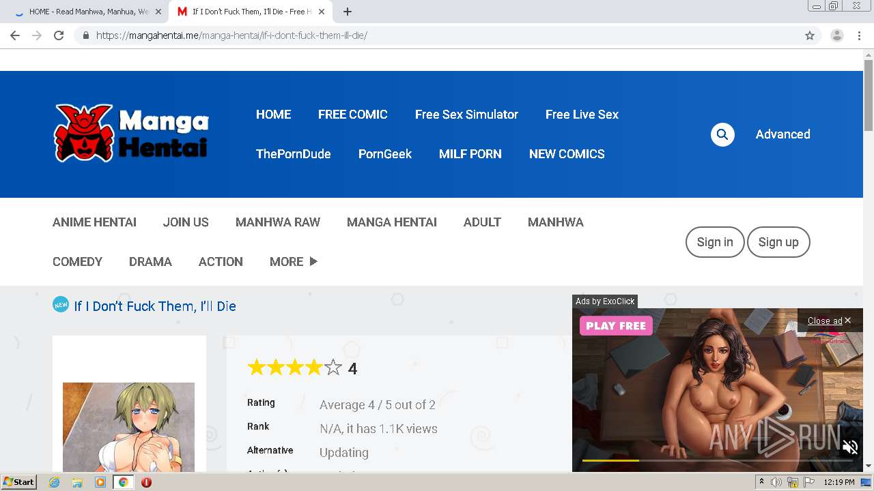Close the current Manga Hentai tab

(322, 12)
